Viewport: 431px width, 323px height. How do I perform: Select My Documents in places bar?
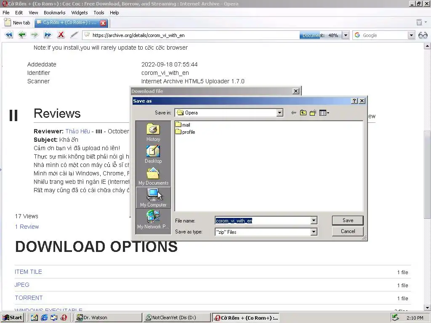click(x=153, y=176)
